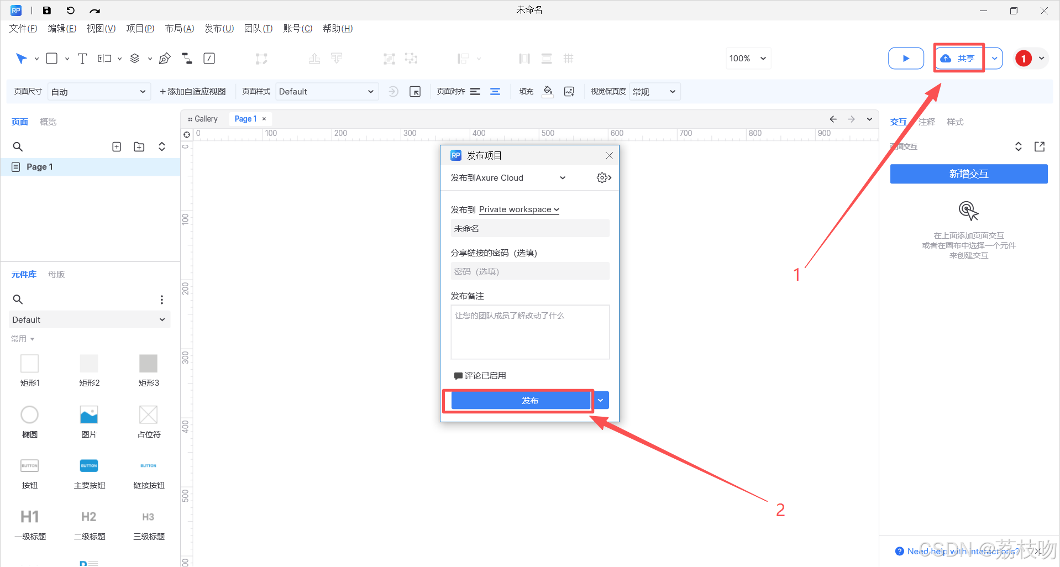The width and height of the screenshot is (1060, 567).
Task: Click the add page icon
Action: tap(117, 147)
